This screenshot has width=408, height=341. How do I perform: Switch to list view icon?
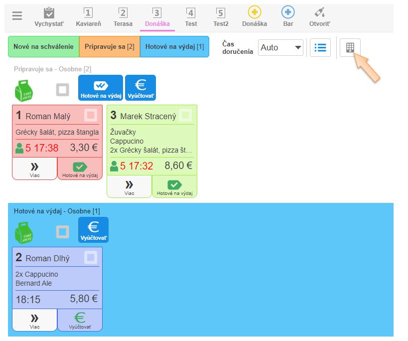(320, 47)
